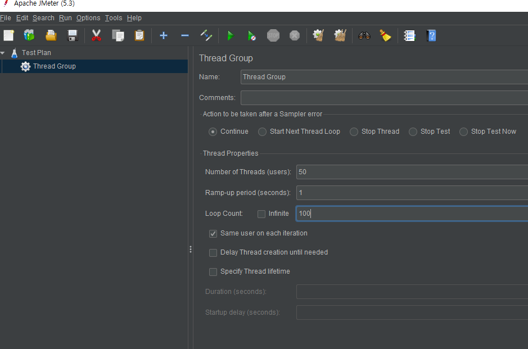The height and width of the screenshot is (349, 528).
Task: Click the Copy icon
Action: (118, 35)
